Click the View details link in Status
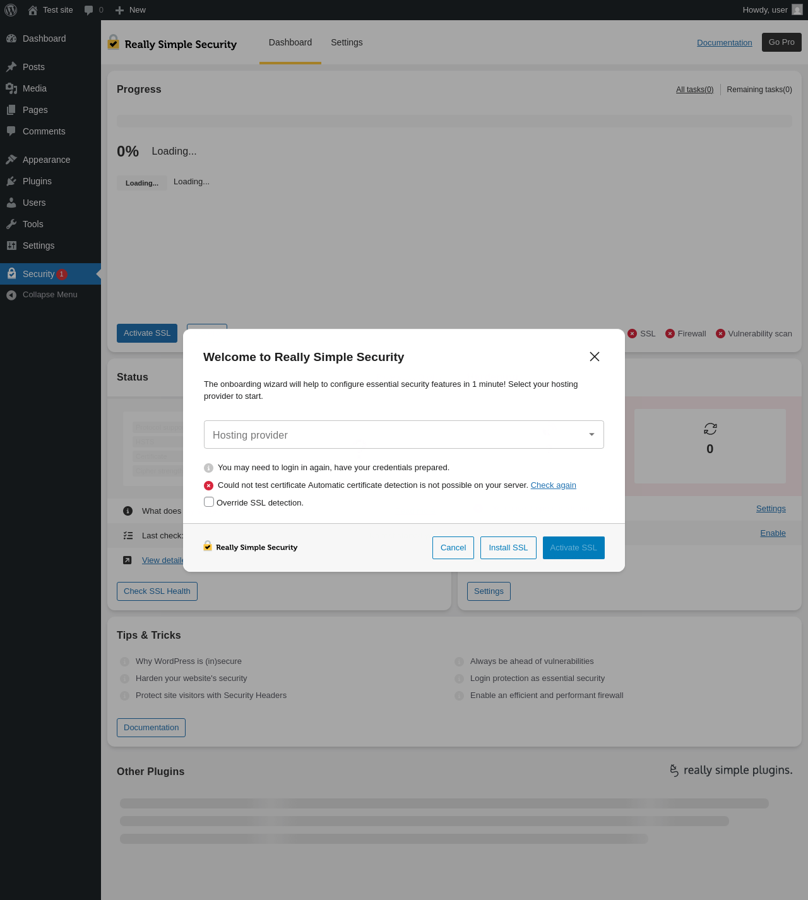Viewport: 808px width, 900px height. click(x=162, y=560)
